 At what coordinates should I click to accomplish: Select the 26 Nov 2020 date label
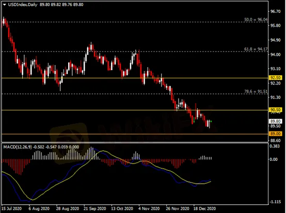point(177,209)
